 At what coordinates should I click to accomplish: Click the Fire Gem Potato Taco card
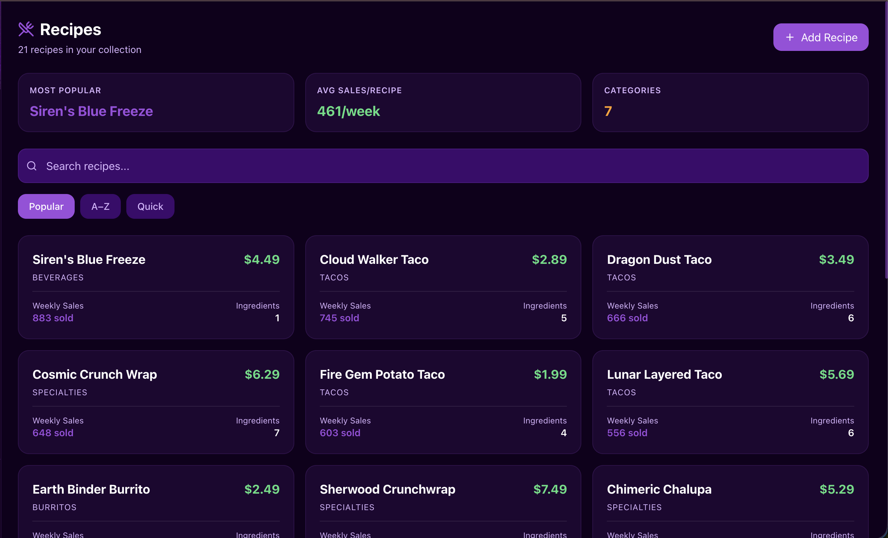(x=443, y=401)
